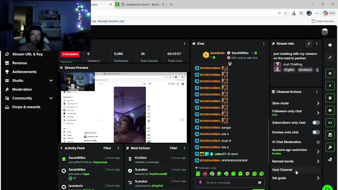Click the emoji picker in message box
Image resolution: width=338 pixels, height=190 pixels.
(x=260, y=183)
